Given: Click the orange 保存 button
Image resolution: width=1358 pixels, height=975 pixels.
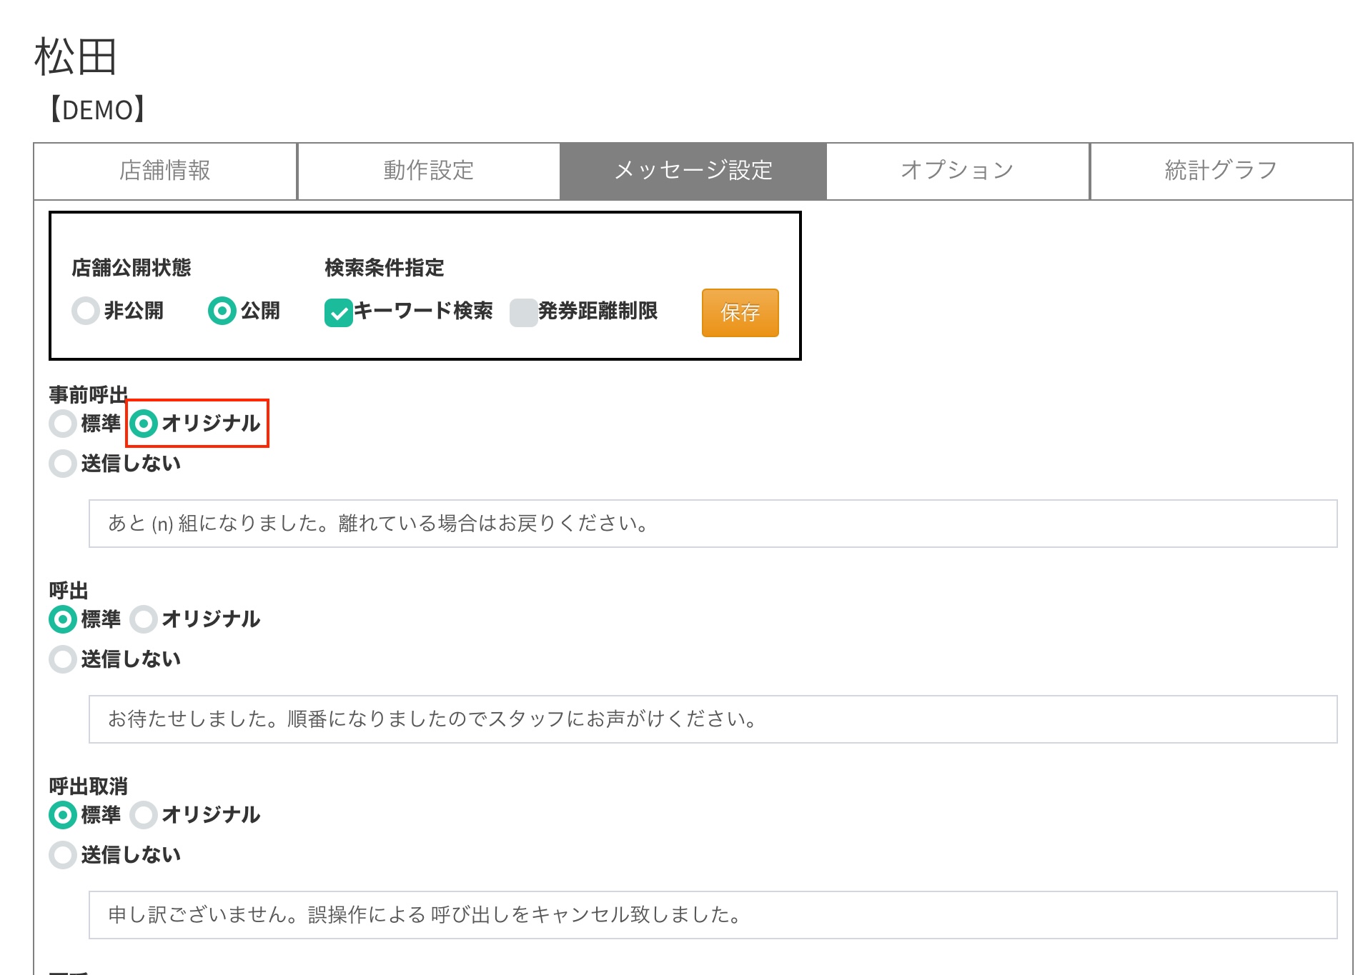Looking at the screenshot, I should pyautogui.click(x=740, y=312).
